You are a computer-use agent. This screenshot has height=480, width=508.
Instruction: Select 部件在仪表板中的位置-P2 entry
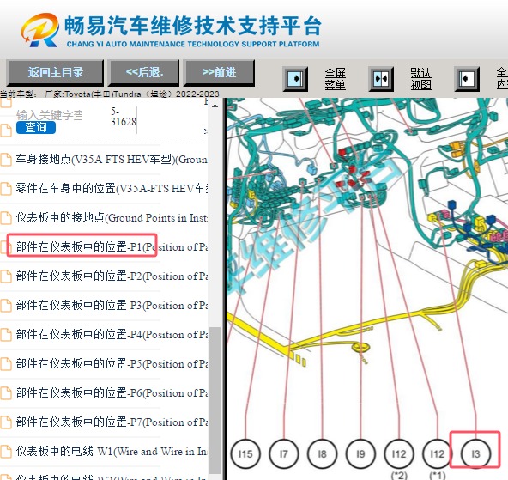(112, 276)
